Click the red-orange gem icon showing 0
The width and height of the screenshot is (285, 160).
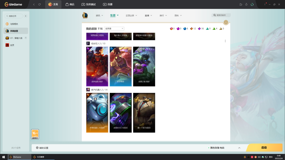point(171,29)
